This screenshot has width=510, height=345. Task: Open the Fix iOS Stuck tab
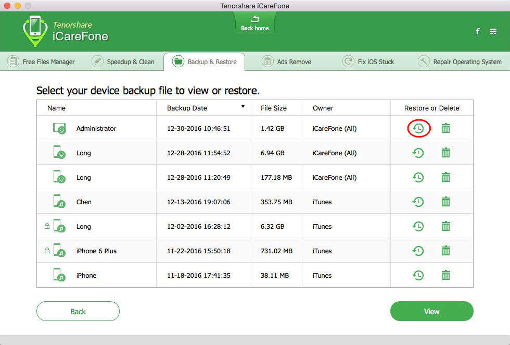click(x=368, y=61)
